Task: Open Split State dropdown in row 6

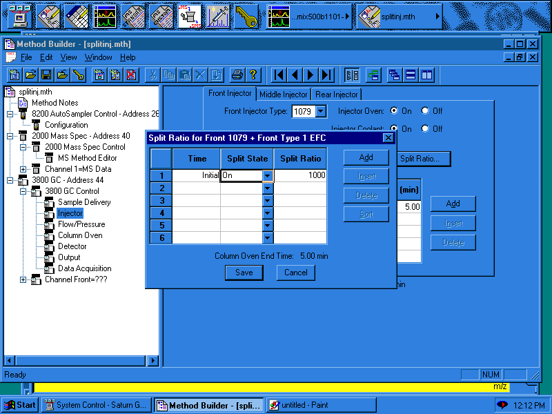Action: point(268,238)
